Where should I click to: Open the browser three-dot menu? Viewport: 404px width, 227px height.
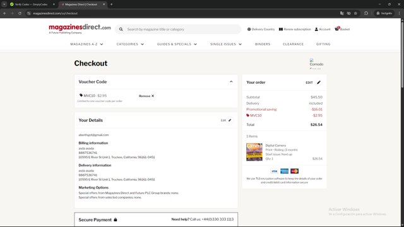399,13
